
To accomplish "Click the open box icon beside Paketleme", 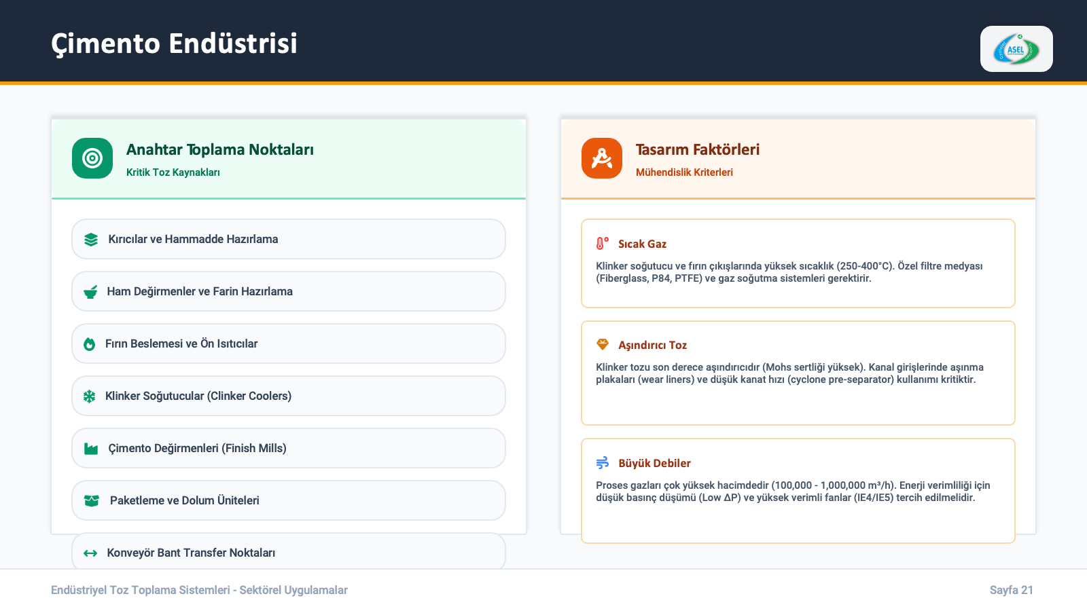I will (92, 501).
